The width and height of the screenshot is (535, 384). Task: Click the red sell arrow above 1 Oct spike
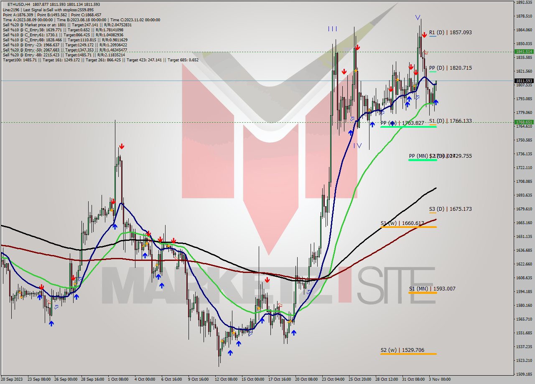(121, 146)
